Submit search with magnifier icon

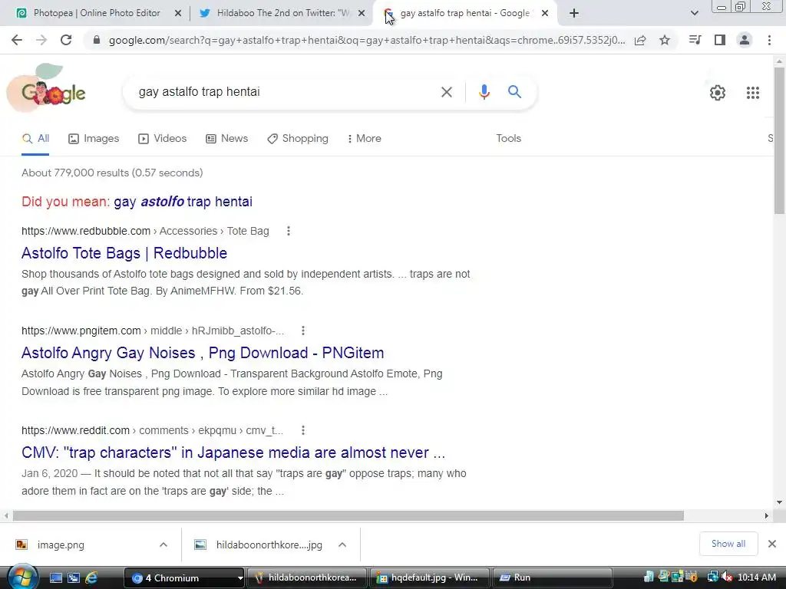pyautogui.click(x=514, y=92)
